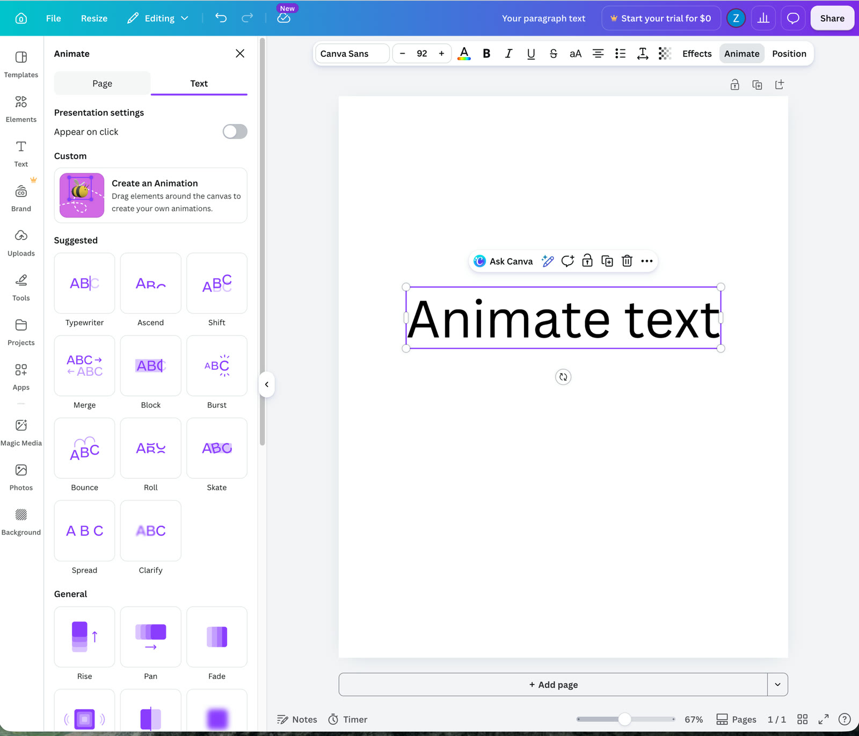Open the File menu
Viewport: 859px width, 736px height.
pos(53,18)
